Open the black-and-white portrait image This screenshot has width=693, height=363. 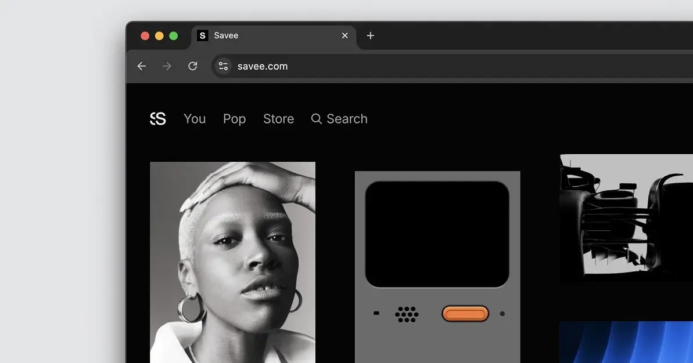point(232,263)
